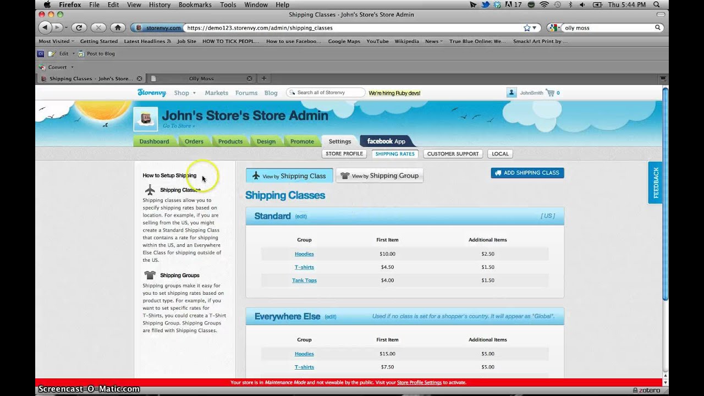
Task: Open the Store Profile Settings link
Action: pos(420,382)
